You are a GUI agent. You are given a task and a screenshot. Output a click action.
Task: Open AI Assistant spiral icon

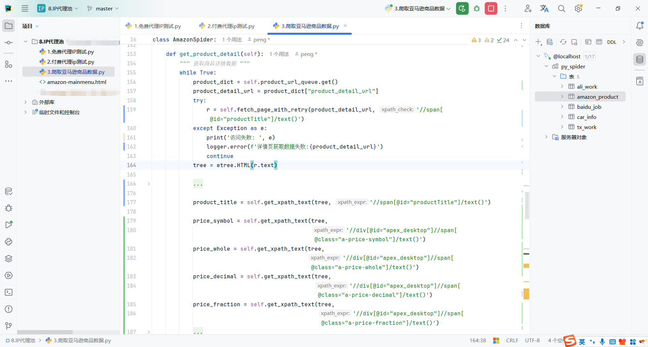(640, 42)
